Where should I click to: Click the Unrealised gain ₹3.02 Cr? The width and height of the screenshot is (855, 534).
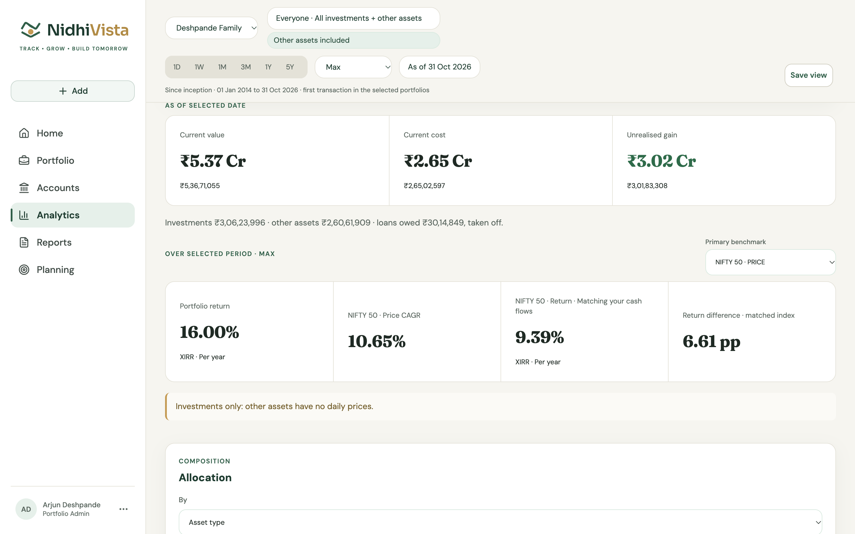pyautogui.click(x=661, y=161)
